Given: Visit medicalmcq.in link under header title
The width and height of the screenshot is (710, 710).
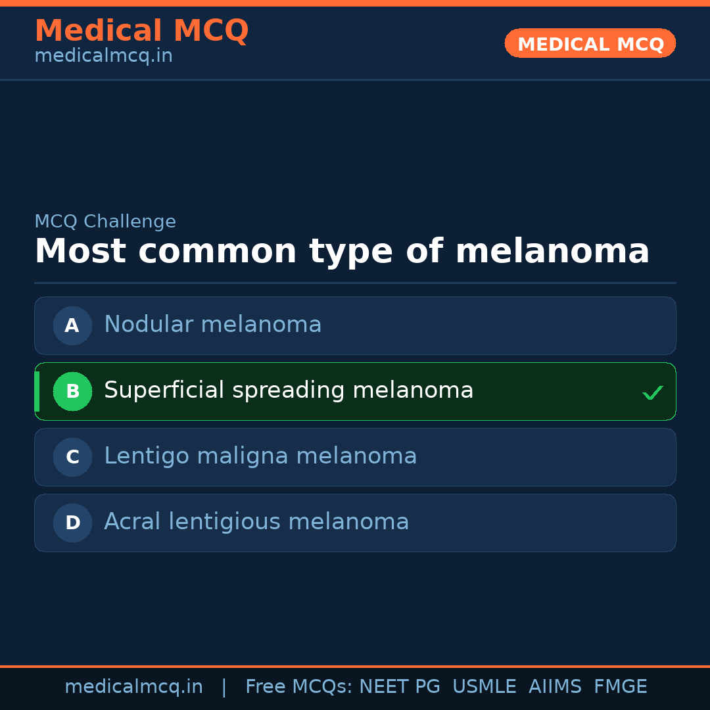Looking at the screenshot, I should pos(103,57).
